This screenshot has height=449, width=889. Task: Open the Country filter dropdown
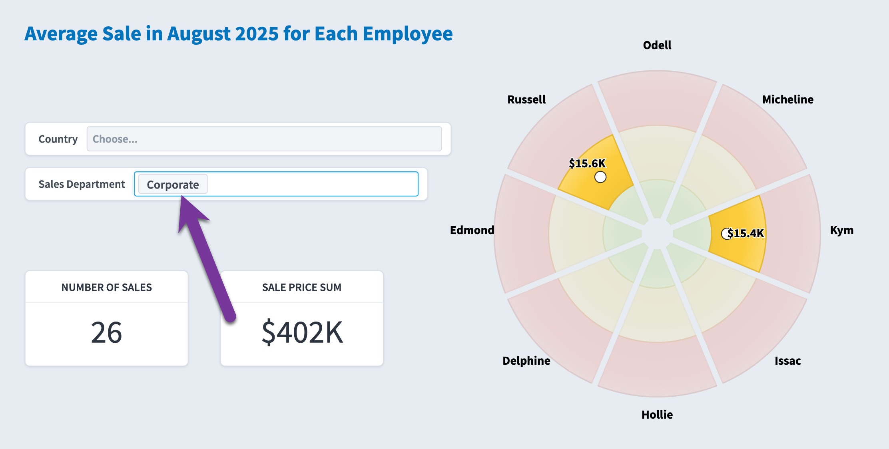tap(264, 139)
